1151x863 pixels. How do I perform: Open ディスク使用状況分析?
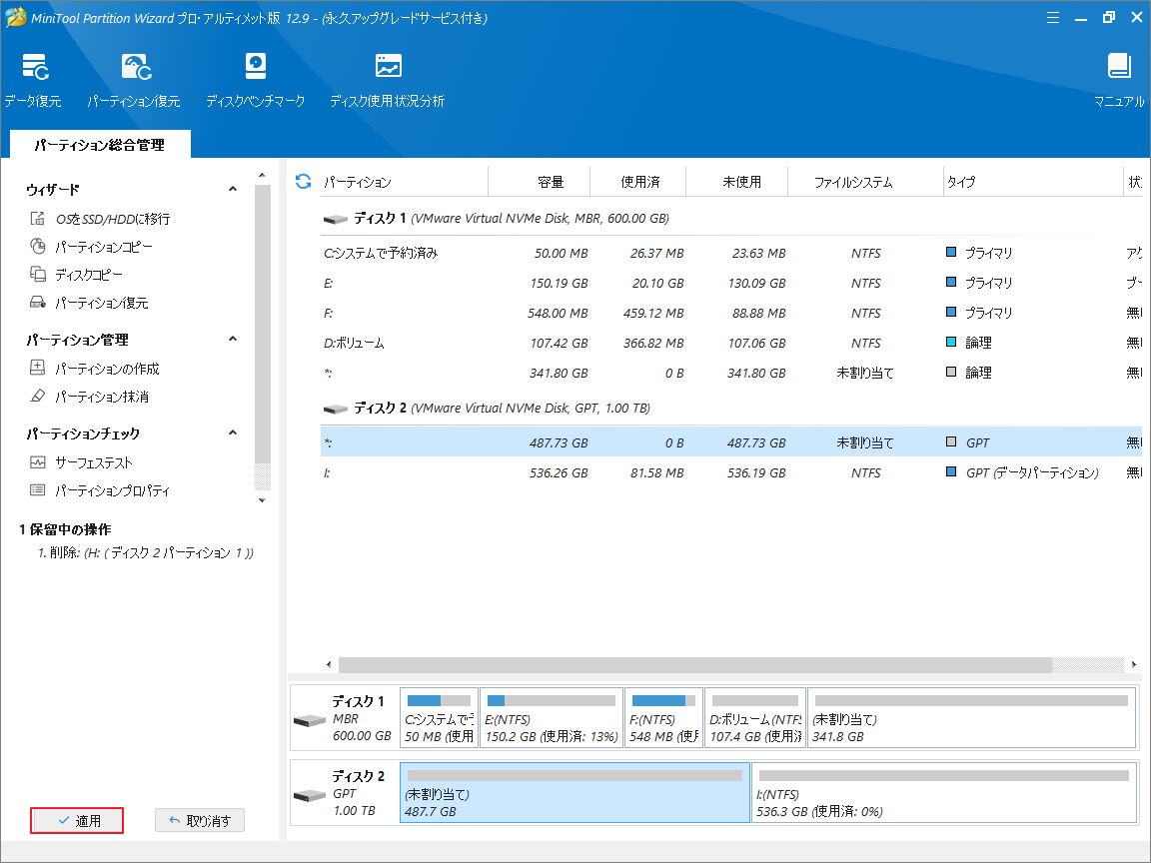tap(388, 80)
